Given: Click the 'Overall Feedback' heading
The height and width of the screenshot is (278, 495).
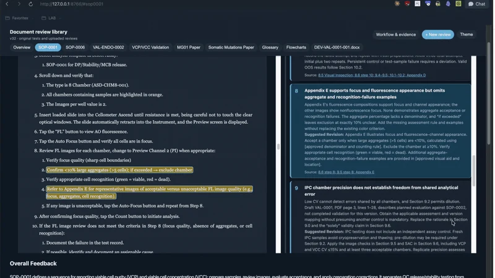Looking at the screenshot, I should [x=33, y=264].
